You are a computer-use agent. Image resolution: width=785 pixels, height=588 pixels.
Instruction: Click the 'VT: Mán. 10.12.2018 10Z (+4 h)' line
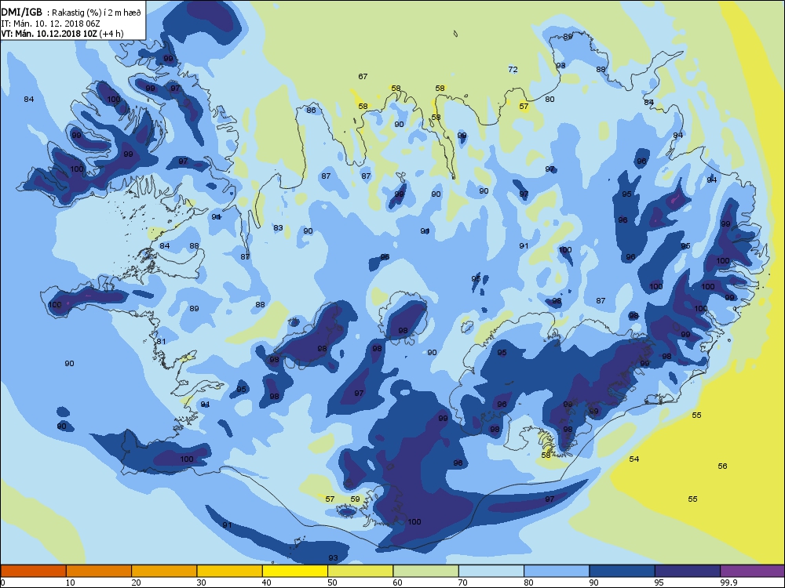62,34
